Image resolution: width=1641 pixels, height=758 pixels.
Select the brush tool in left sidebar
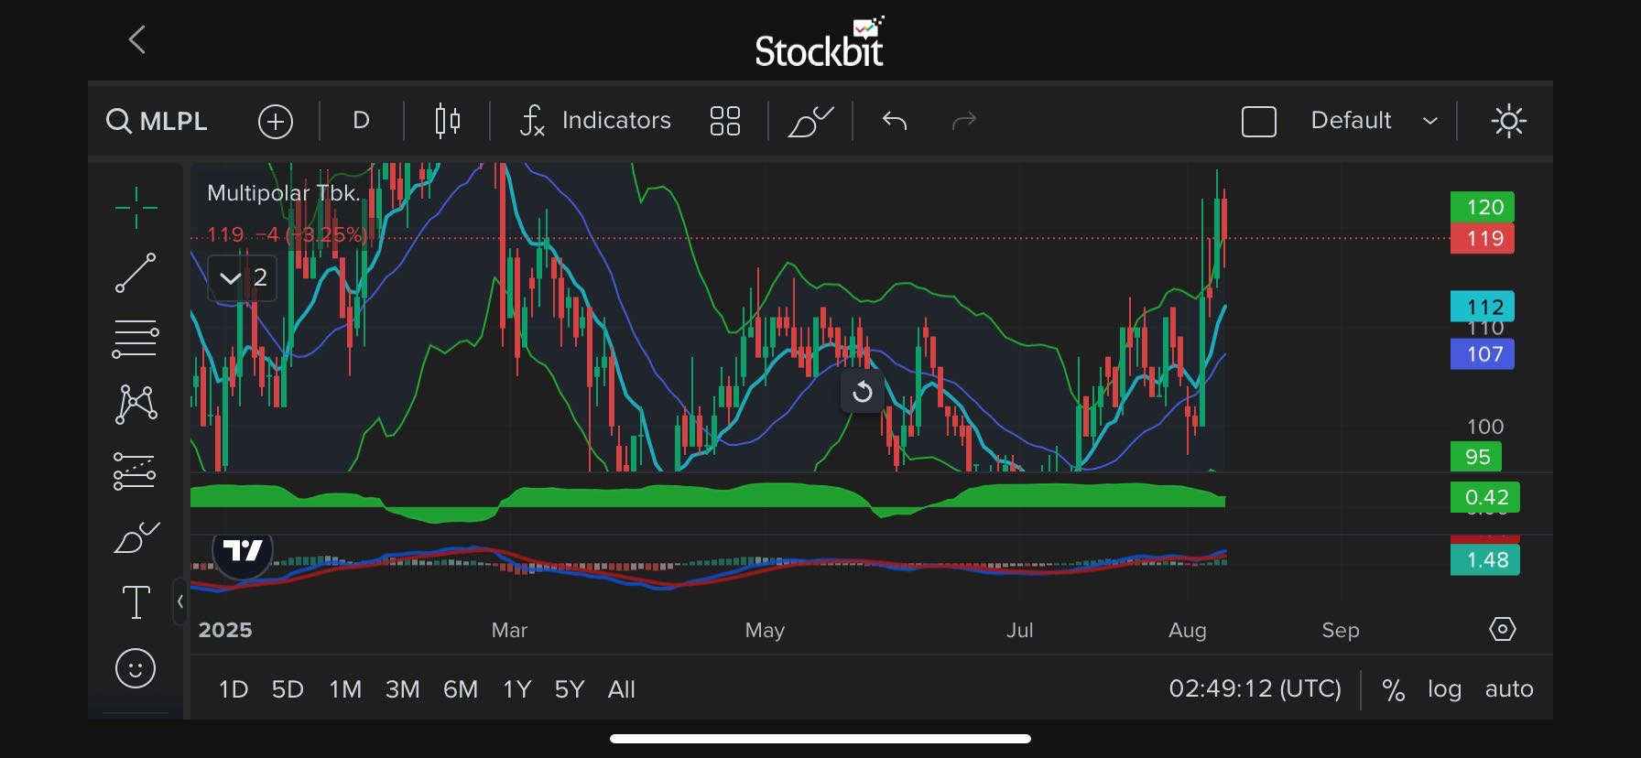(136, 537)
